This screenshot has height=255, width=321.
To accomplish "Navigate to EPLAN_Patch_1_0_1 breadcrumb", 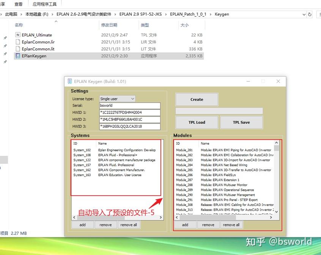I will (188, 14).
